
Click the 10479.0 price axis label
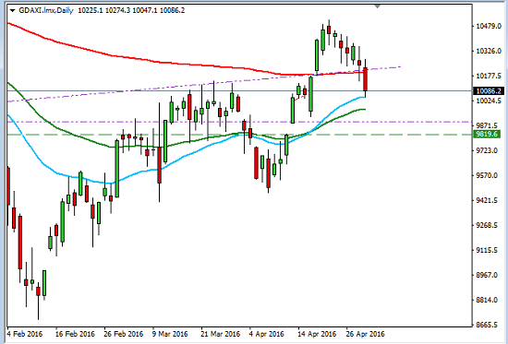(x=489, y=26)
